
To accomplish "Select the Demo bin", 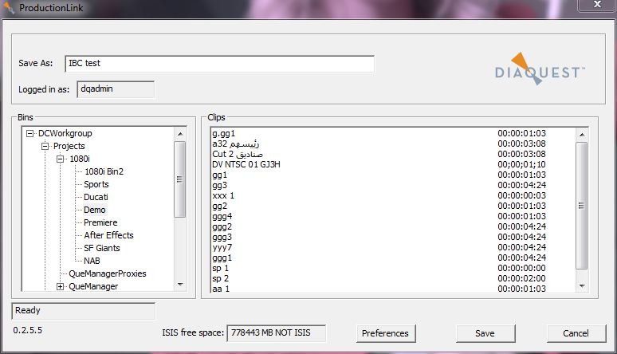I will click(x=94, y=210).
